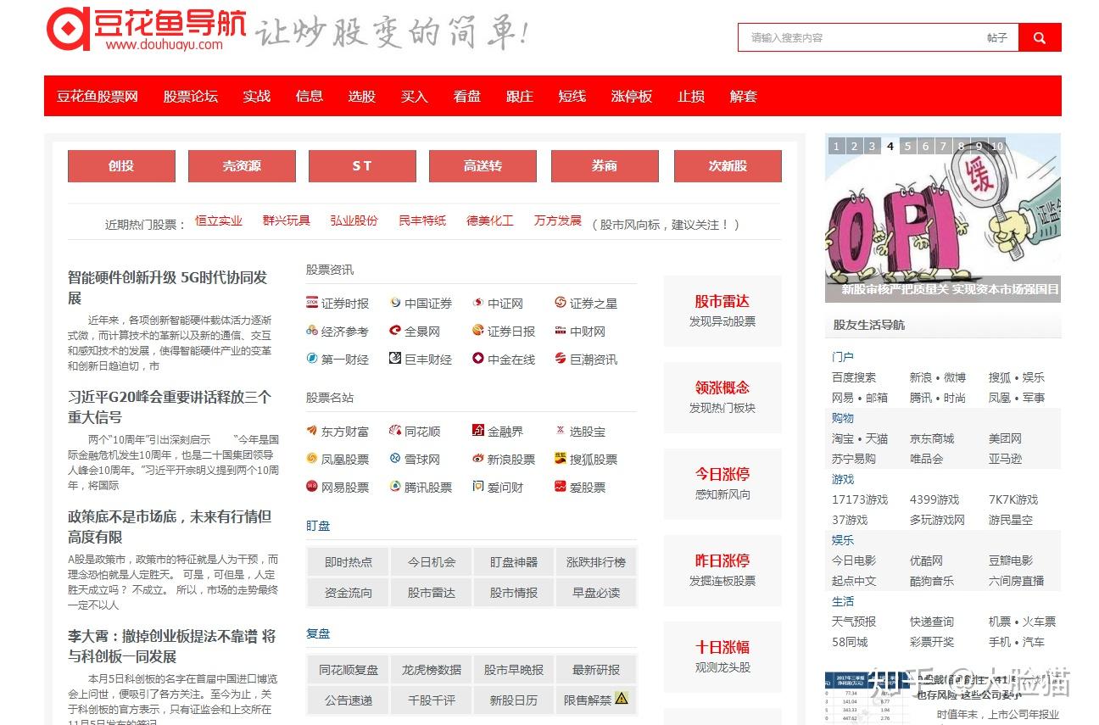Open the 金融界 site icon
The width and height of the screenshot is (1099, 725).
pyautogui.click(x=478, y=431)
